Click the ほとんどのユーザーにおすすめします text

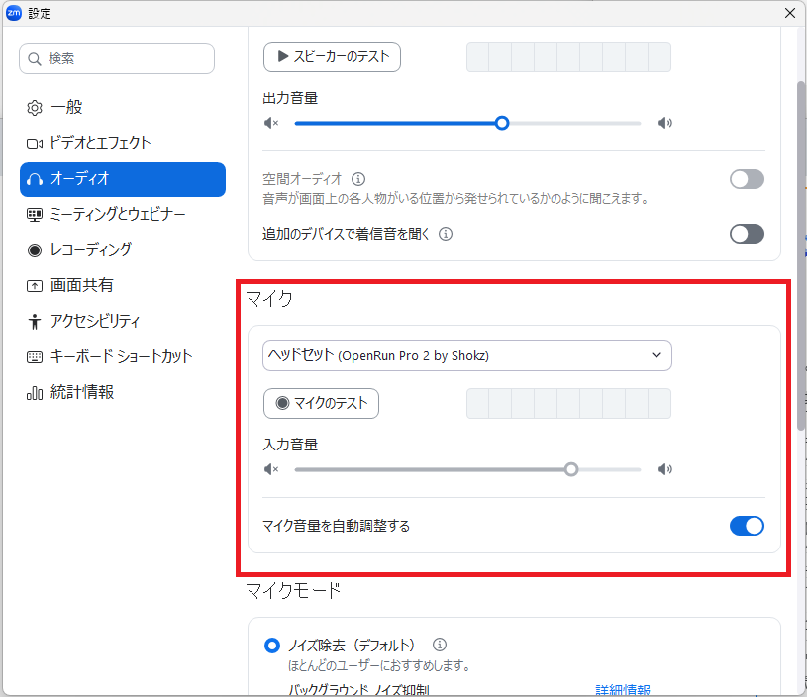[x=380, y=666]
